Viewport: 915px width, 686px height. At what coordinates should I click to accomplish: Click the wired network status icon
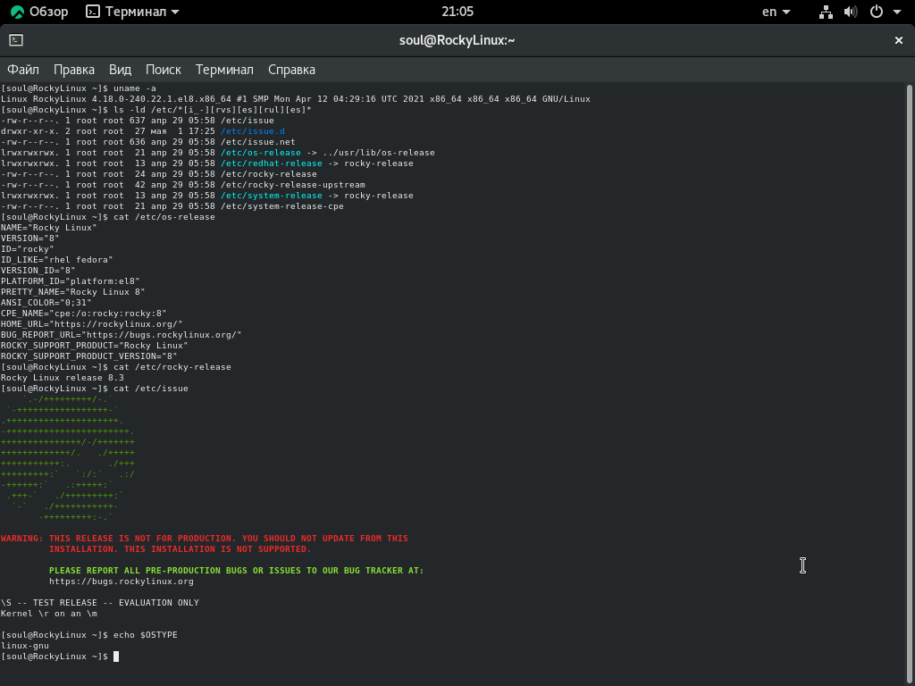click(826, 12)
